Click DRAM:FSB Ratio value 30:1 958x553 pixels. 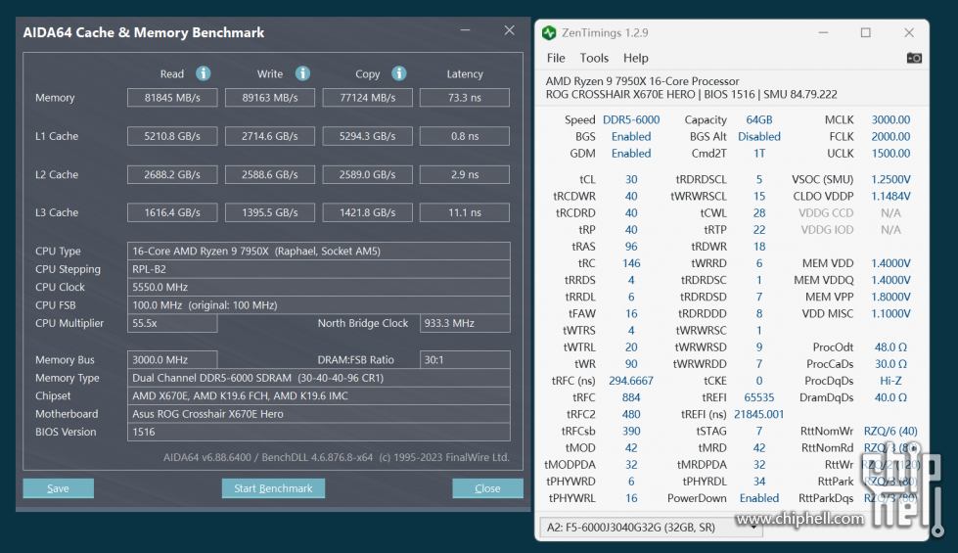coord(465,360)
